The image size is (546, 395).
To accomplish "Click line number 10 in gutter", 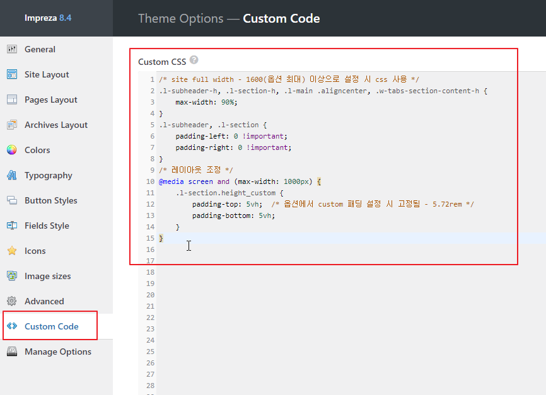I will pyautogui.click(x=150, y=181).
